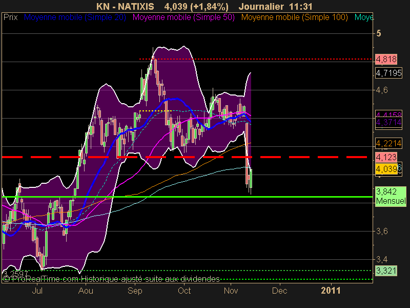Click the red dotted 4,818 line
The width and height of the screenshot is (410, 308).
click(x=256, y=59)
